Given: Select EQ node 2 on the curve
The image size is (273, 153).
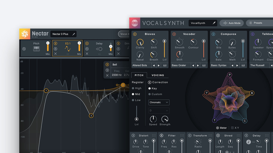Looking at the screenshot, I should [x=91, y=116].
